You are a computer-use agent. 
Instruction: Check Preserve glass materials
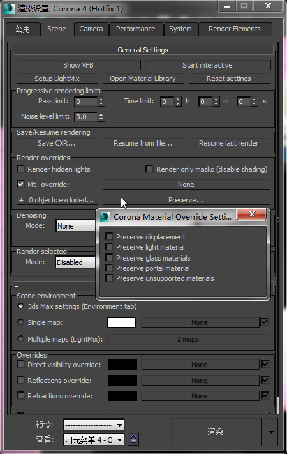pyautogui.click(x=109, y=257)
